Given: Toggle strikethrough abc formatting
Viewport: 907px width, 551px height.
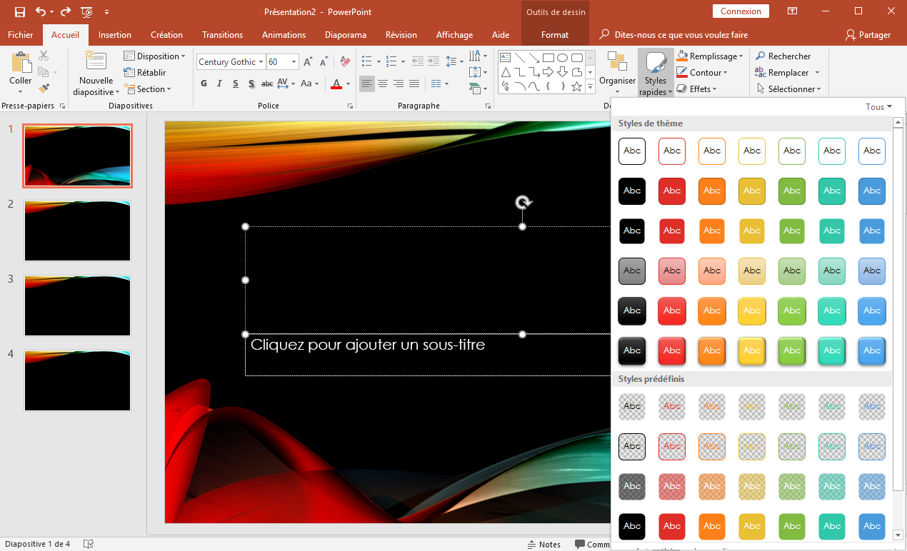Looking at the screenshot, I should (x=267, y=84).
